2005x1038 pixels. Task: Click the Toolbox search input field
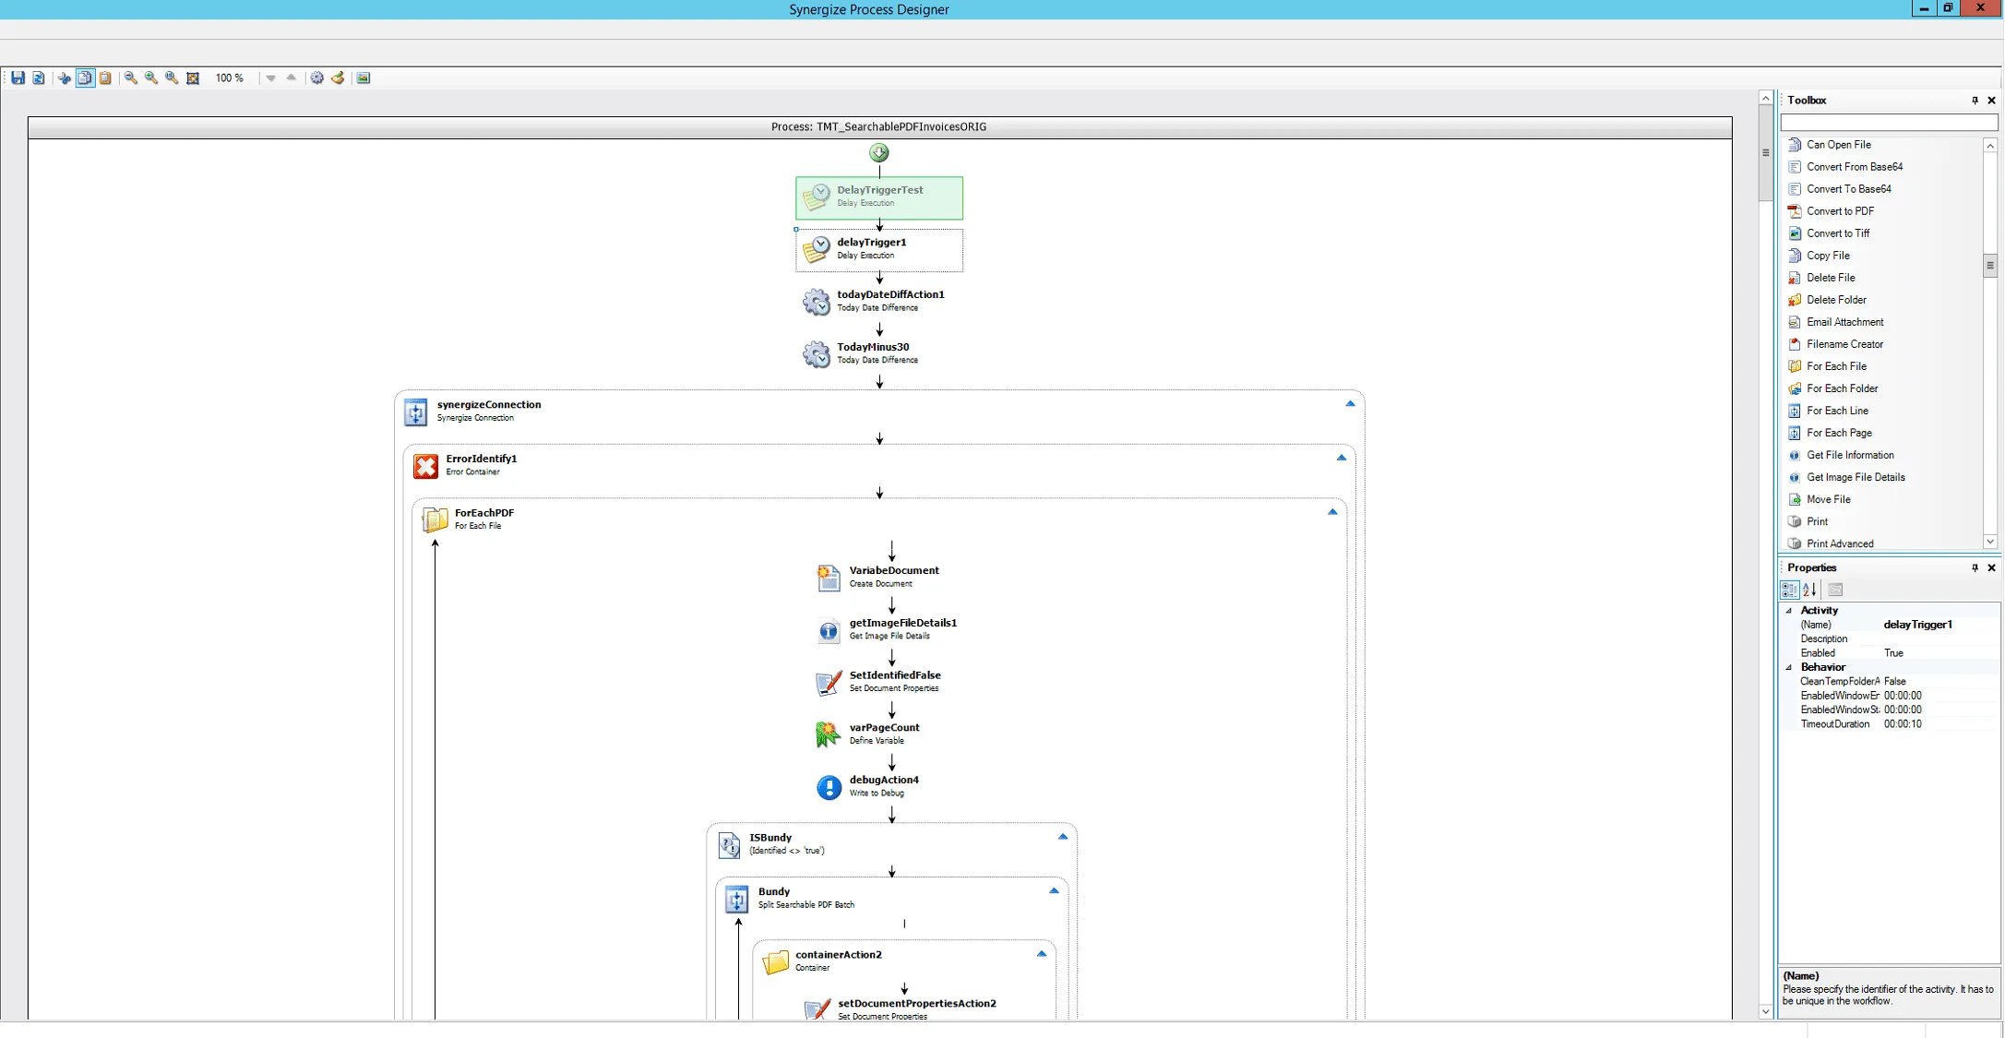[1888, 123]
